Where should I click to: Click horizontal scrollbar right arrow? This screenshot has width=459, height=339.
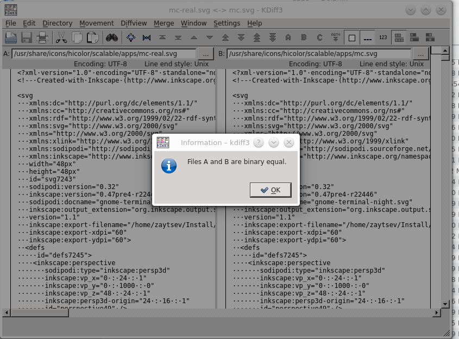click(437, 313)
